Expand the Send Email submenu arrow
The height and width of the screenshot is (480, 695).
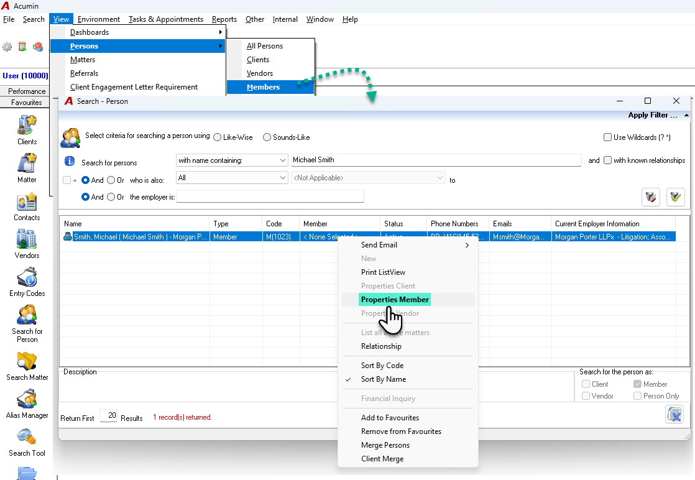(x=467, y=245)
